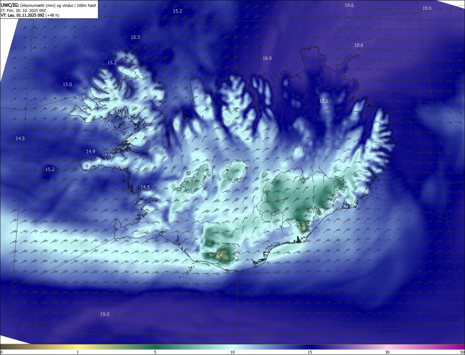Click the 15.3 value label
Viewport: 465px width, 355px height.
(x=135, y=37)
